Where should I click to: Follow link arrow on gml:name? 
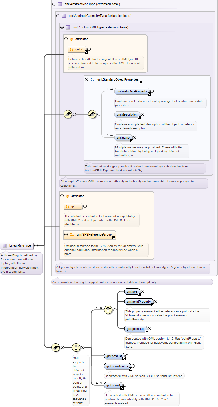pyautogui.click(x=132, y=140)
